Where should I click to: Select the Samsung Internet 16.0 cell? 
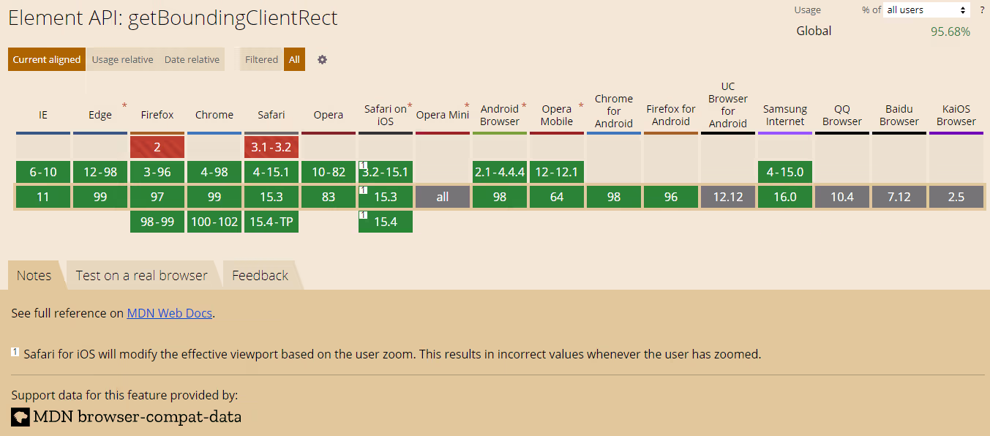(x=785, y=197)
